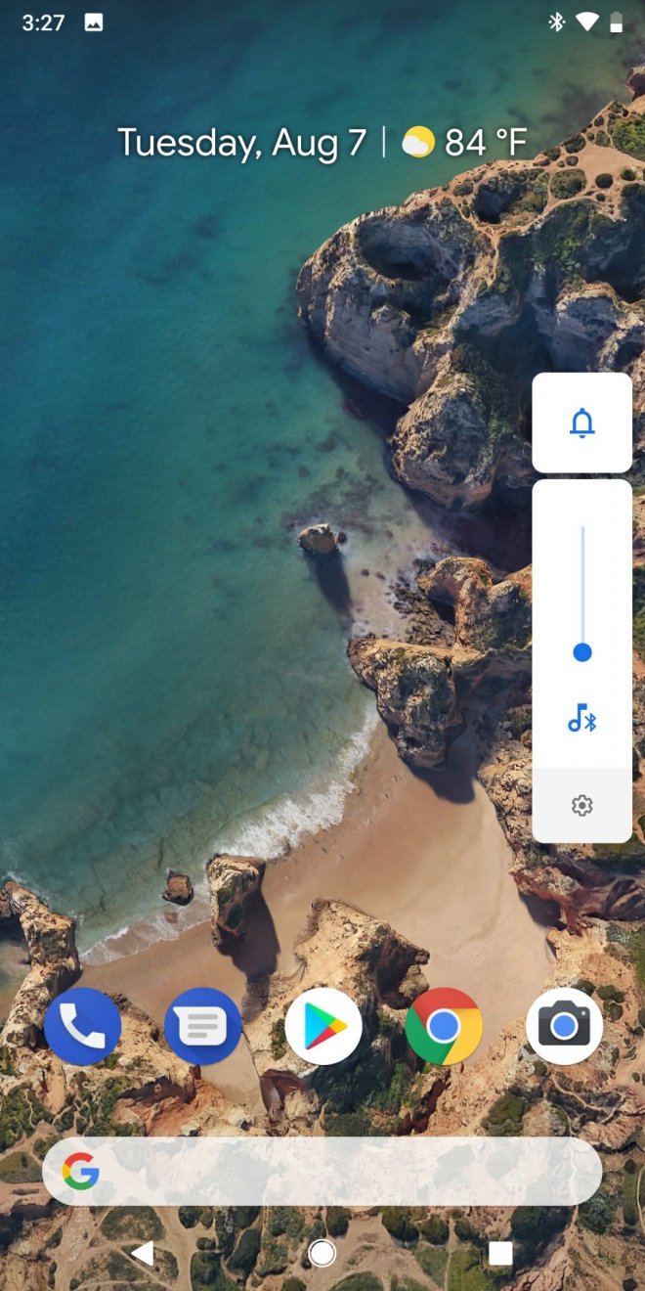This screenshot has width=645, height=1291.
Task: Tap the Google G logo
Action: (x=81, y=1171)
